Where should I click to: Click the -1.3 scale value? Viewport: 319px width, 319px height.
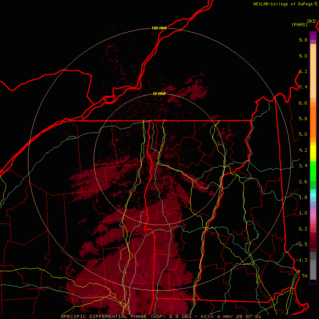[302, 260]
